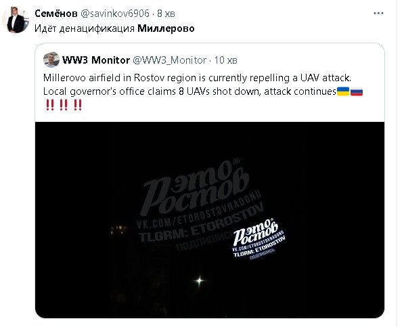
Task: Click the small white Это Ростов logo
Action: [x=259, y=239]
